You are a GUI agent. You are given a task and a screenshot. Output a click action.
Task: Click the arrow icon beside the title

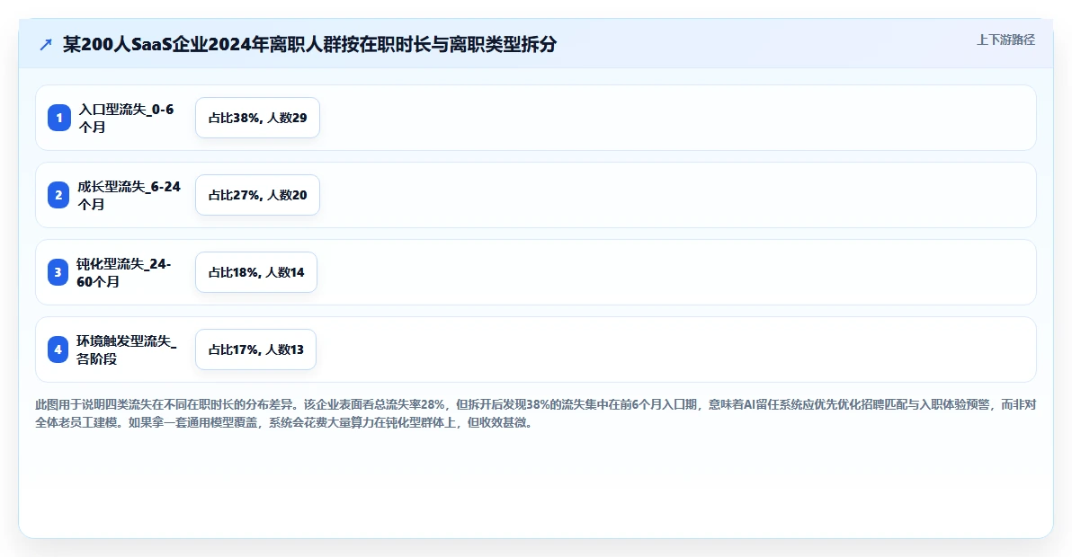click(x=46, y=45)
